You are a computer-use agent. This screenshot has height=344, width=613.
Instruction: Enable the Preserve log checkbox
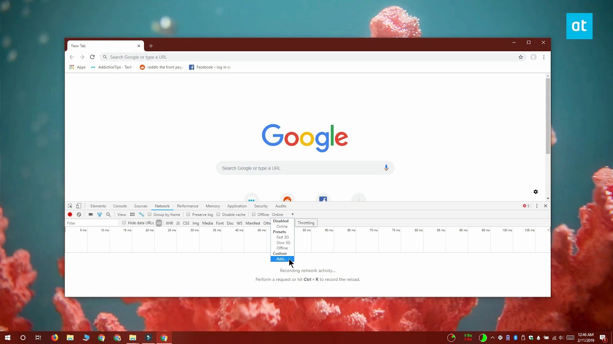(x=188, y=215)
